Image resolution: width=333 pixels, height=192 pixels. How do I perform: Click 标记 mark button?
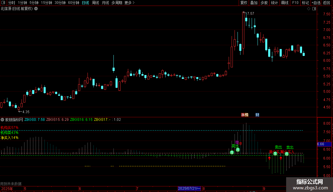(305, 3)
